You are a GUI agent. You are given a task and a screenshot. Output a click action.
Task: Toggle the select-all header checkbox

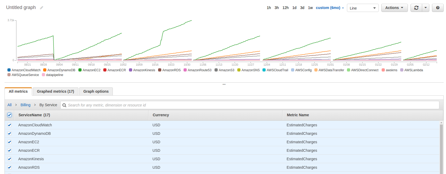point(10,115)
